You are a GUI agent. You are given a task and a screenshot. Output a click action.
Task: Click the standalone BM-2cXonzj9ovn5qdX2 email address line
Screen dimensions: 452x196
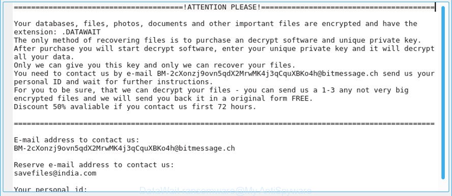pos(124,149)
